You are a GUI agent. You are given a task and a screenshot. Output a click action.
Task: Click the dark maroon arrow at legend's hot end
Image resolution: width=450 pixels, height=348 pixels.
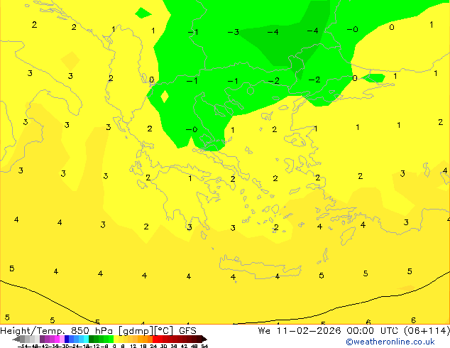point(204,339)
